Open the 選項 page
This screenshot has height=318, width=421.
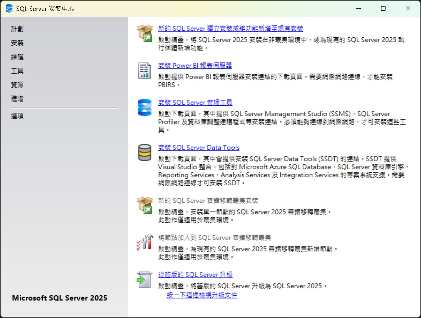click(17, 116)
